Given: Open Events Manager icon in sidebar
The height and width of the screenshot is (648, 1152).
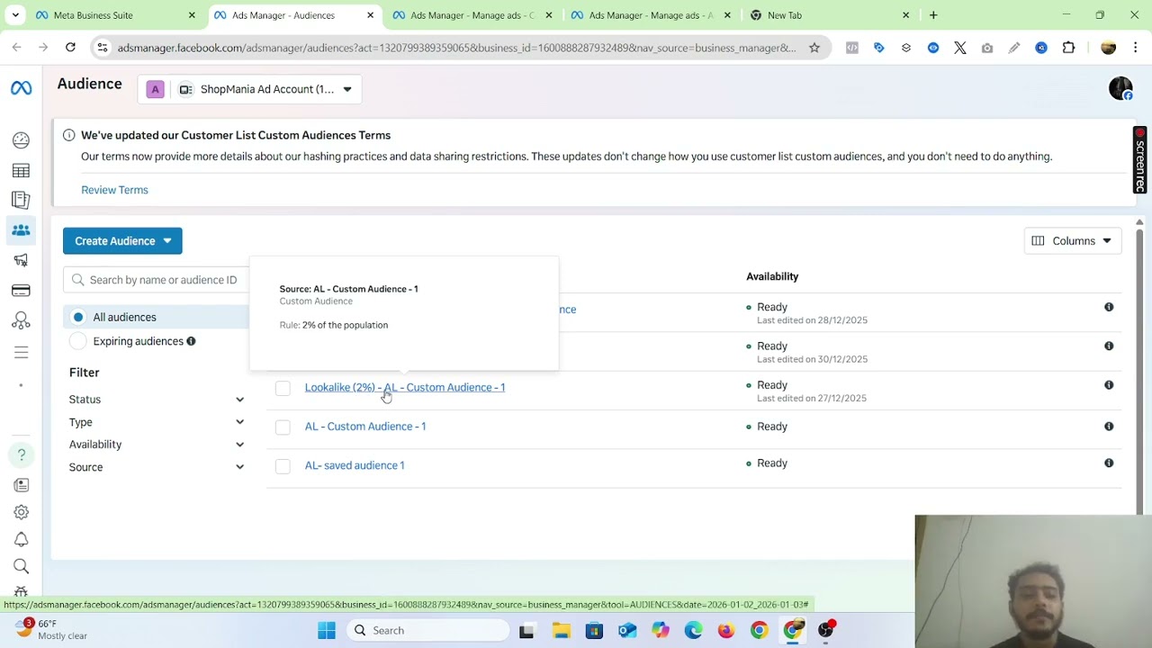Looking at the screenshot, I should 21,321.
